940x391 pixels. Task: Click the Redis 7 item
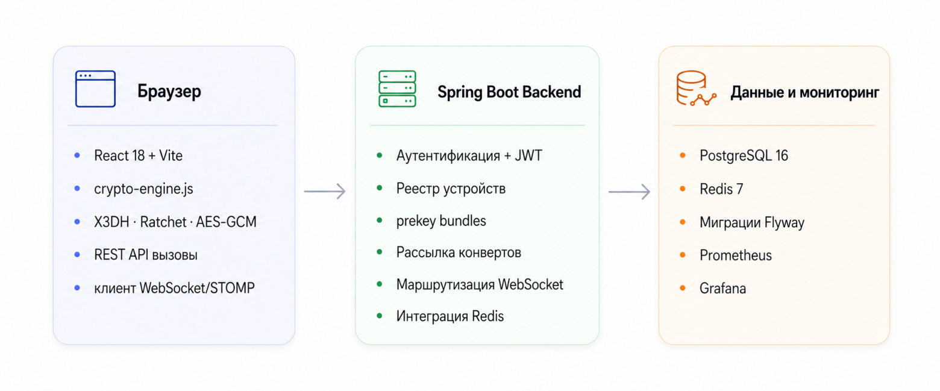coord(721,189)
